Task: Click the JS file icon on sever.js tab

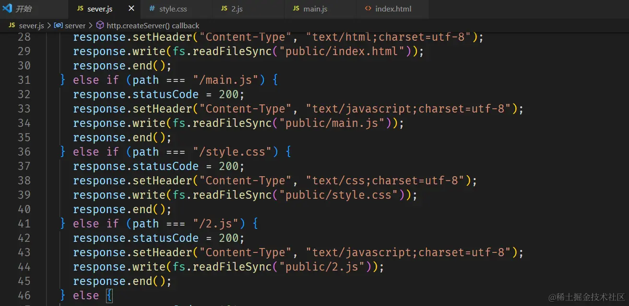Action: tap(80, 9)
